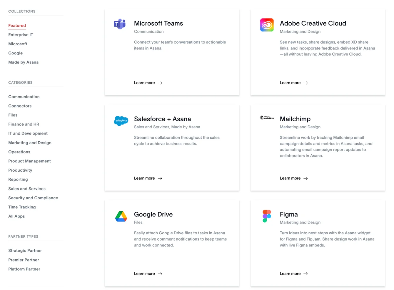Select the Featured collection
Image resolution: width=394 pixels, height=290 pixels.
point(17,26)
